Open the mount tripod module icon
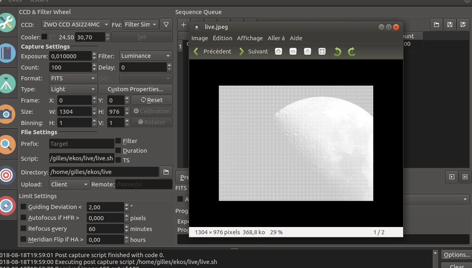The width and height of the screenshot is (472, 268). [7, 83]
